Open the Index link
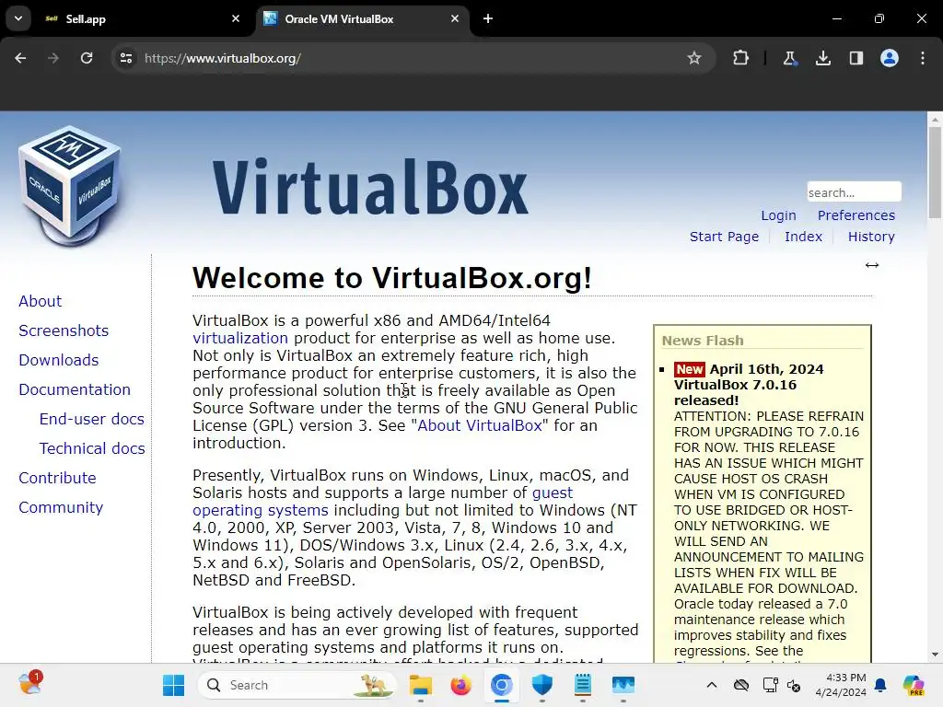The width and height of the screenshot is (943, 707). [803, 237]
